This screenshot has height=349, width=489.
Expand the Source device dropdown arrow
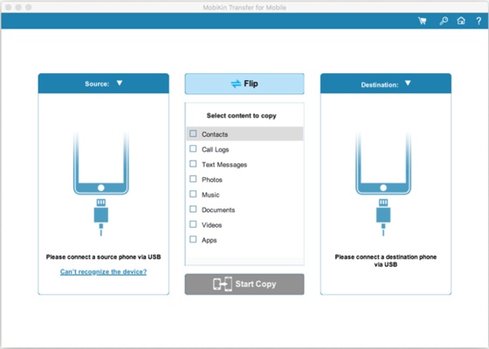click(x=120, y=83)
